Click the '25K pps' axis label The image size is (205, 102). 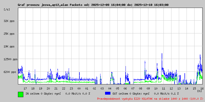coord(9,34)
